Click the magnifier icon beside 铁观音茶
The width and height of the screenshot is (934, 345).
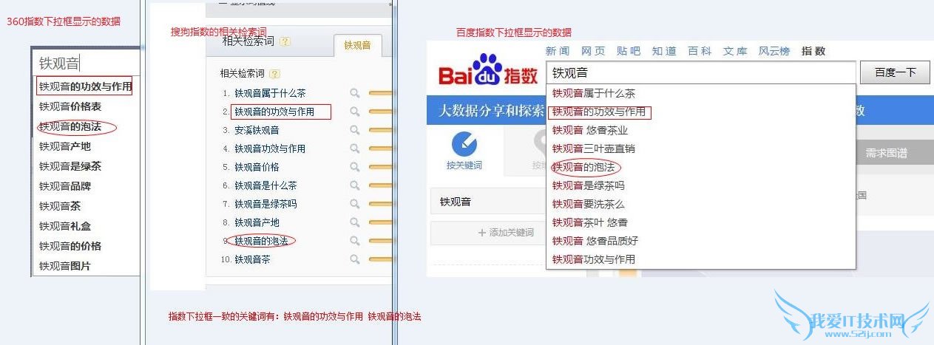355,259
